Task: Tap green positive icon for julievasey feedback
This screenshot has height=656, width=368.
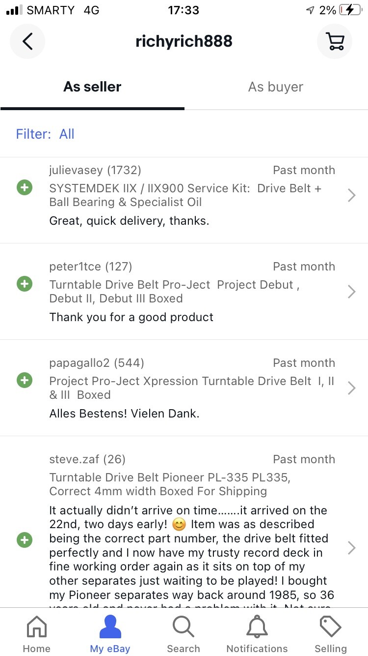Action: 25,187
